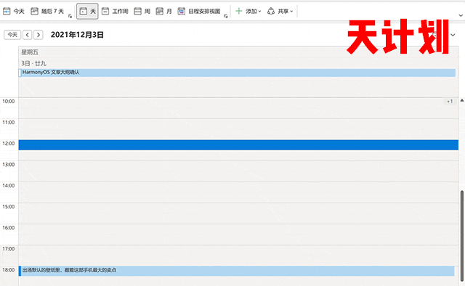Open the Arrange group dialog launcher
This screenshot has height=286, width=465.
226,16
